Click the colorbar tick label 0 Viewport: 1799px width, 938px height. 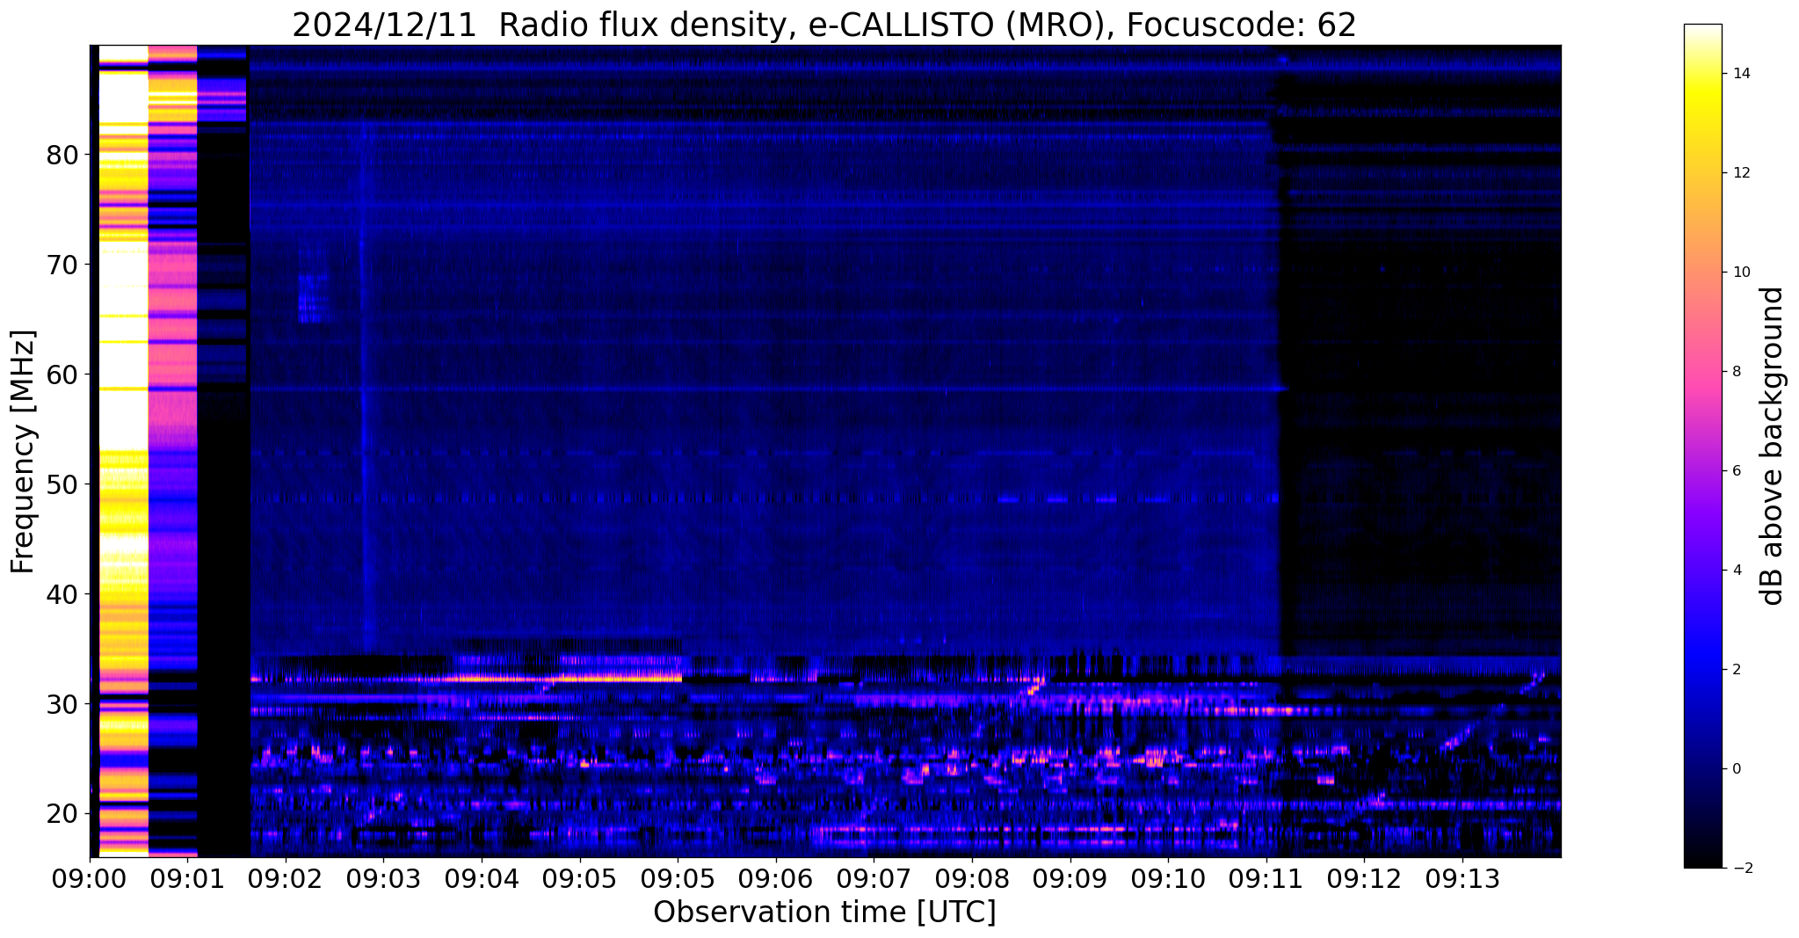(1736, 769)
